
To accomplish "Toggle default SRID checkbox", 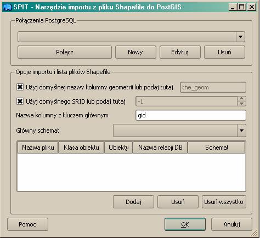I will (x=20, y=101).
